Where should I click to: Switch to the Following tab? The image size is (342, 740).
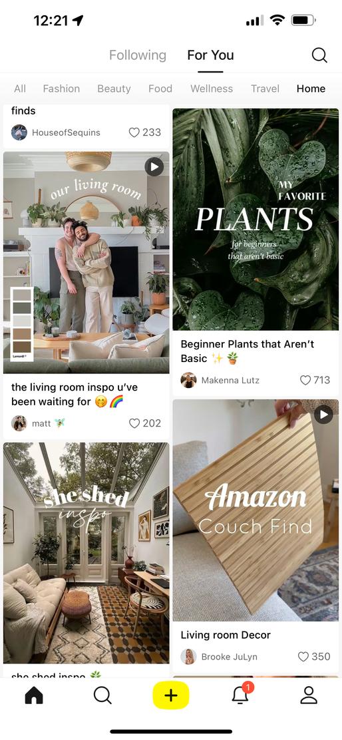(138, 55)
